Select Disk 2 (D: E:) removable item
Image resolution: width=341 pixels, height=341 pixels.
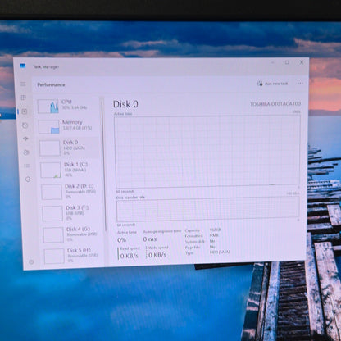coord(71,191)
